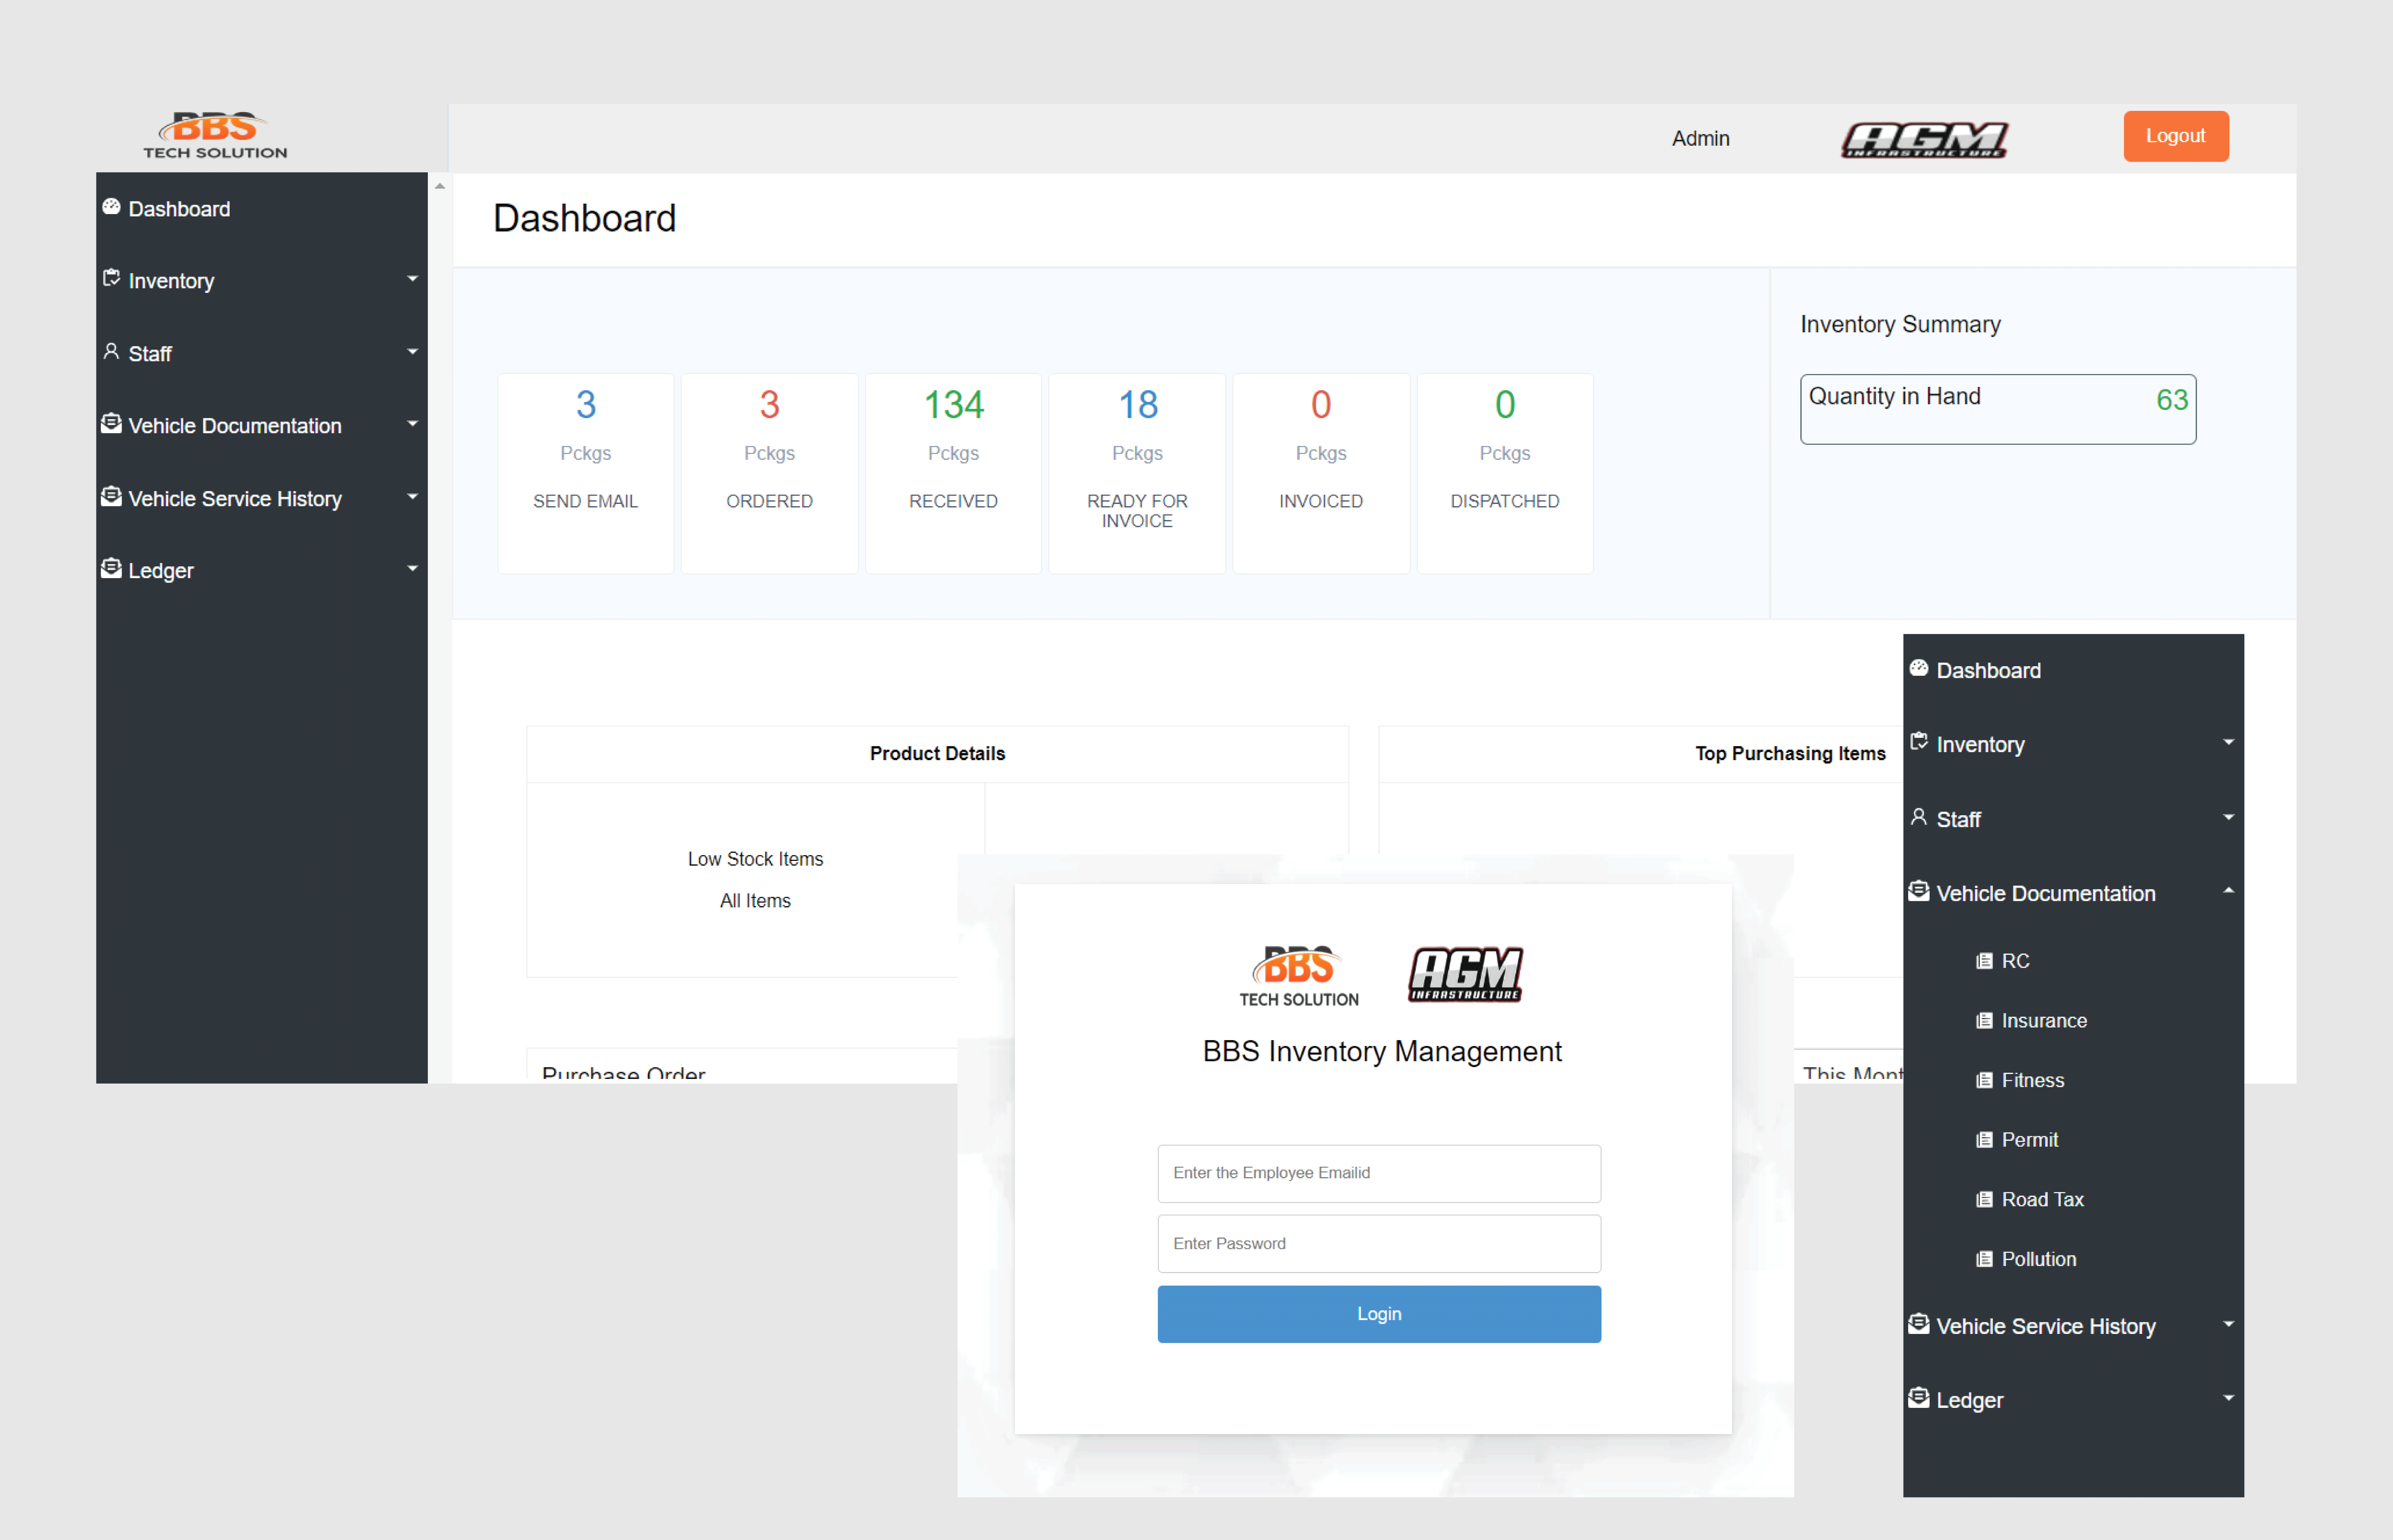
Task: Click the Dashboard gauge icon in left sidebar
Action: tap(111, 207)
